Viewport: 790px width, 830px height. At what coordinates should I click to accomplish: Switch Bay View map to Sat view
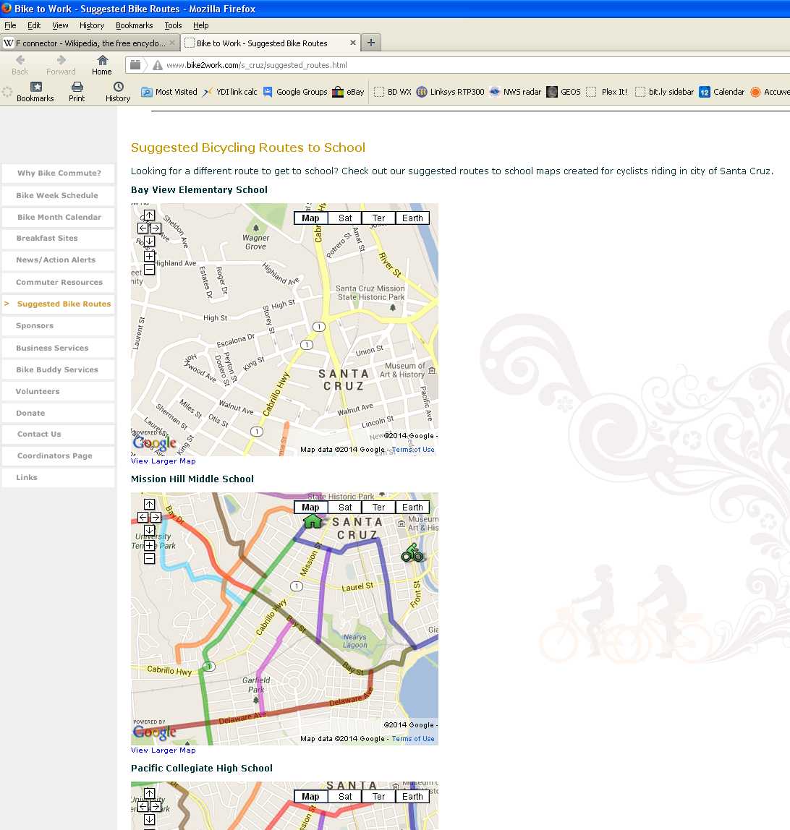coord(345,218)
